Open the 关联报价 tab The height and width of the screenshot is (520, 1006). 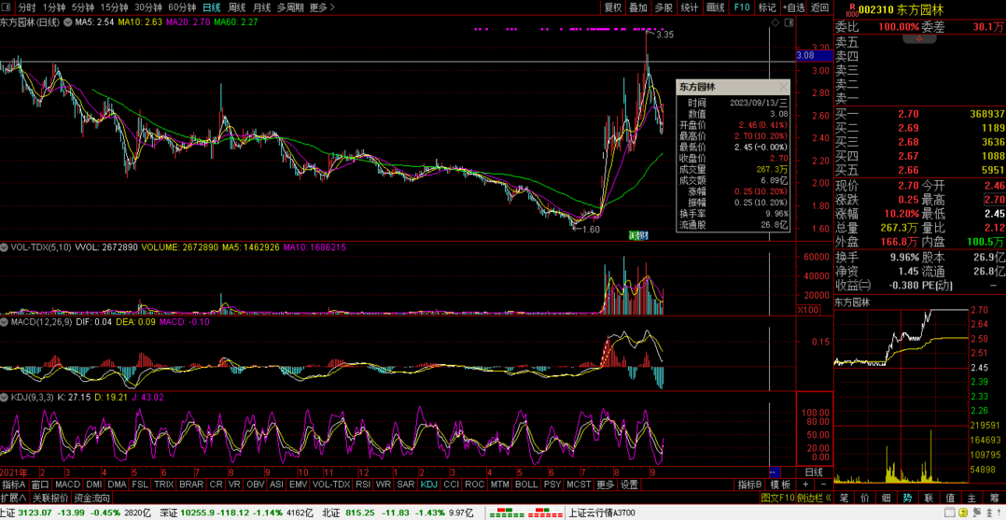50,498
